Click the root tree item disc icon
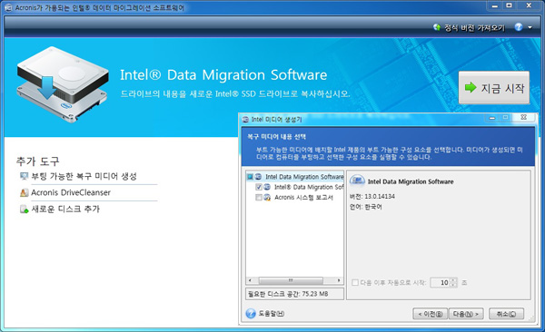Viewport: 545px width, 332px height. click(x=258, y=177)
